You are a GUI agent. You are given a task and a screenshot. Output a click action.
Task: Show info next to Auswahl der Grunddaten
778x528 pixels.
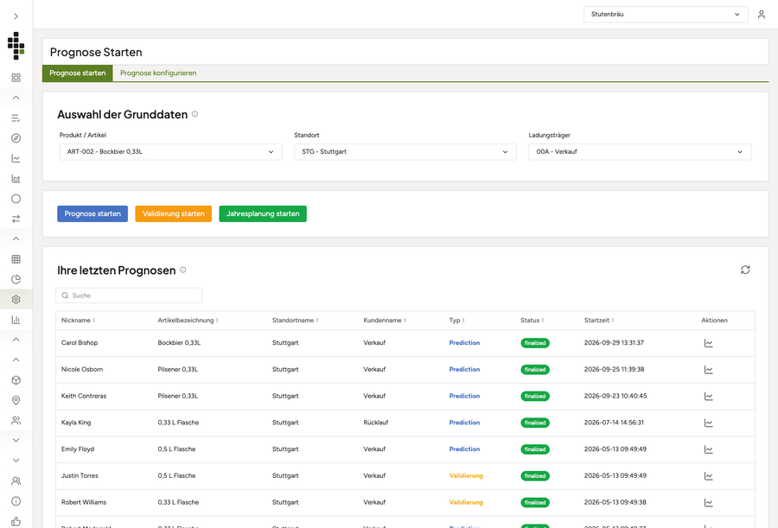195,114
